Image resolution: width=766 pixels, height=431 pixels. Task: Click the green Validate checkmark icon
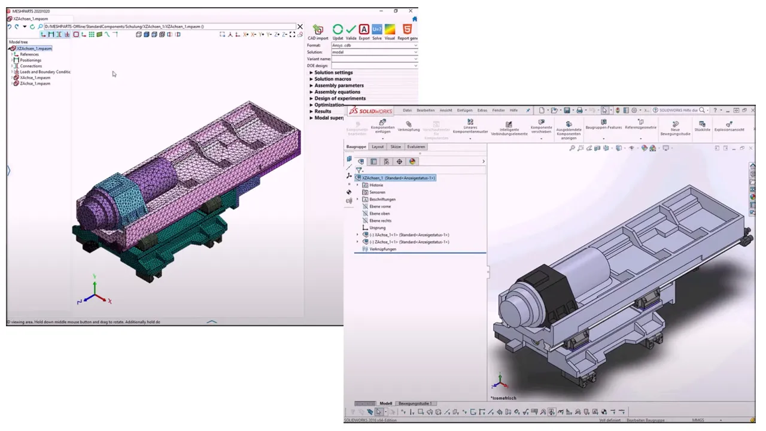351,29
